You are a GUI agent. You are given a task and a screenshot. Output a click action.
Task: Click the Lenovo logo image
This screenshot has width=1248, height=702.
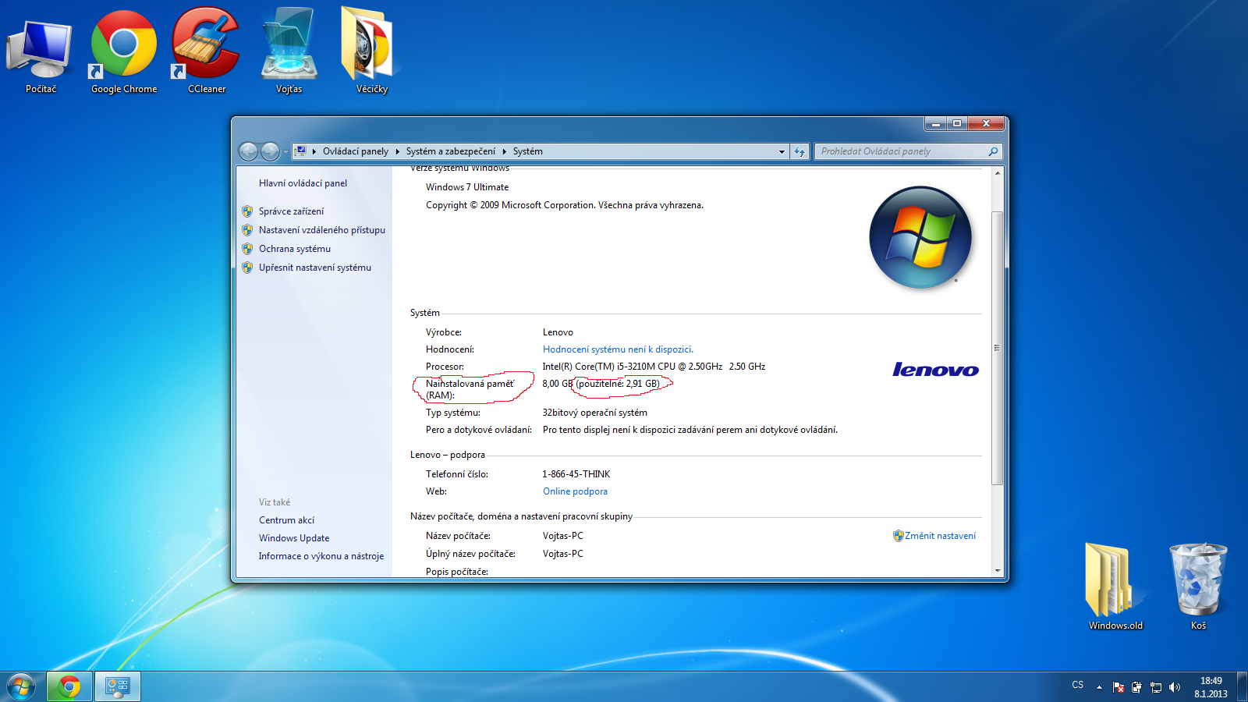pyautogui.click(x=935, y=370)
